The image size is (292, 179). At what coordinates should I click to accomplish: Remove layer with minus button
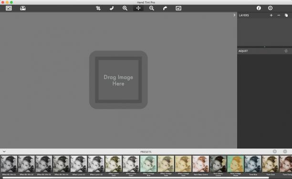279,15
